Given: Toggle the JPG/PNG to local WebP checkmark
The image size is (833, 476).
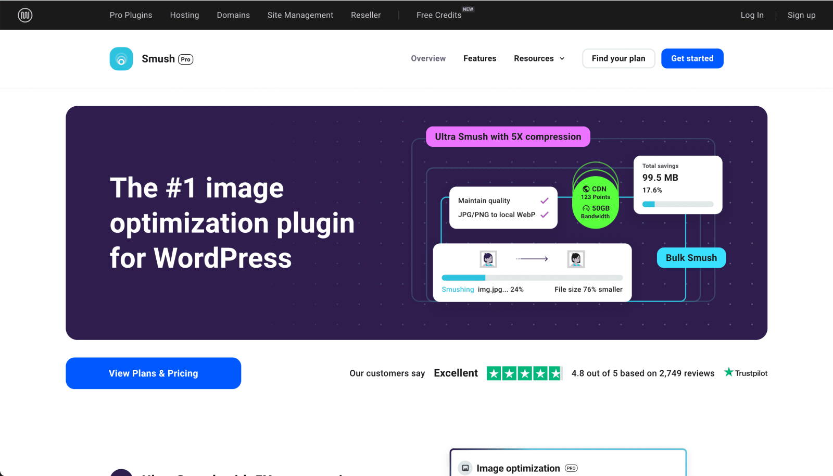Looking at the screenshot, I should [545, 215].
